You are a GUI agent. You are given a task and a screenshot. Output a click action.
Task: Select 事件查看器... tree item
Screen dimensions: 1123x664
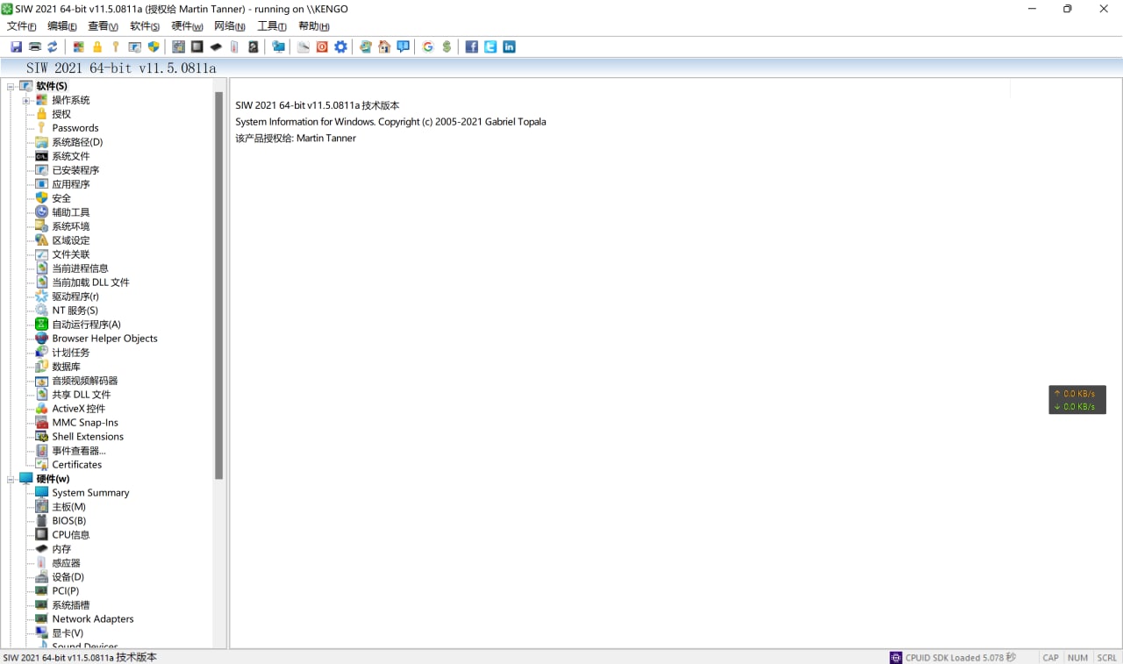[x=79, y=451]
